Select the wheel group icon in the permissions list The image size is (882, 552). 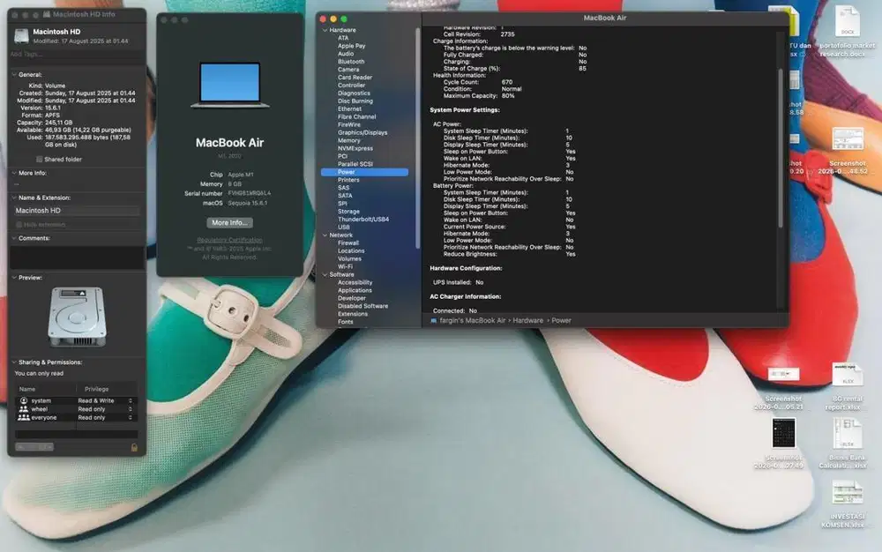[24, 408]
